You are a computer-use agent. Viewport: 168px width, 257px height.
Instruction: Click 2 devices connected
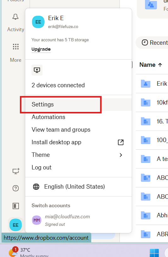[x=58, y=85]
